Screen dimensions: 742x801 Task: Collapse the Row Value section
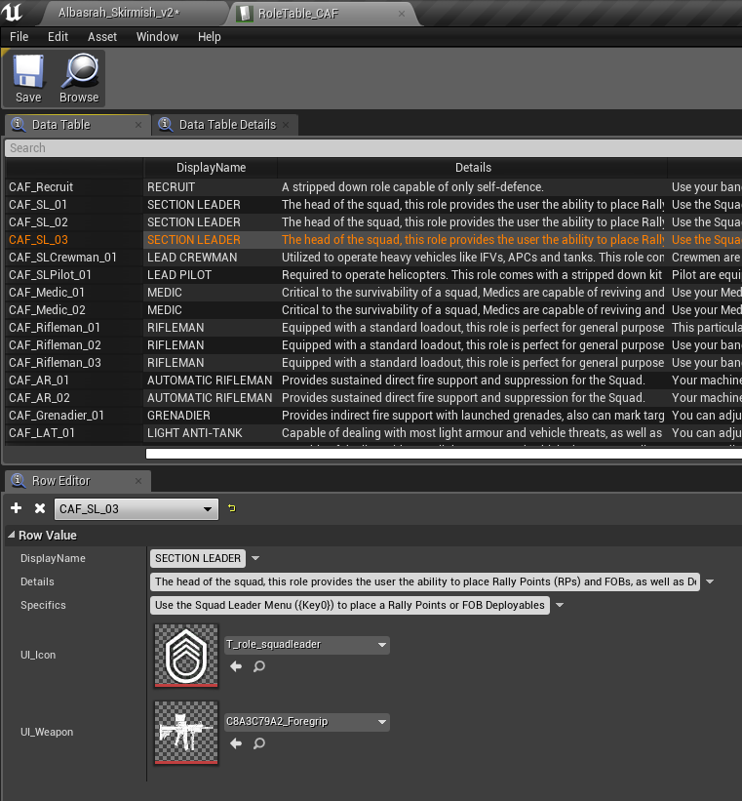pyautogui.click(x=12, y=535)
